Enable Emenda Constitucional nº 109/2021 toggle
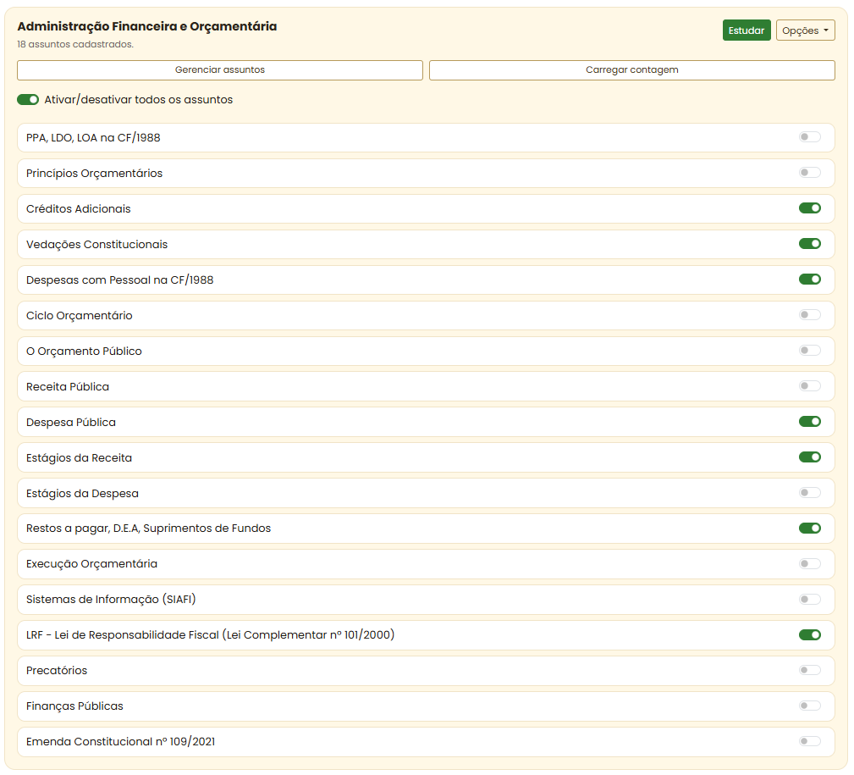The height and width of the screenshot is (775, 854). tap(809, 742)
